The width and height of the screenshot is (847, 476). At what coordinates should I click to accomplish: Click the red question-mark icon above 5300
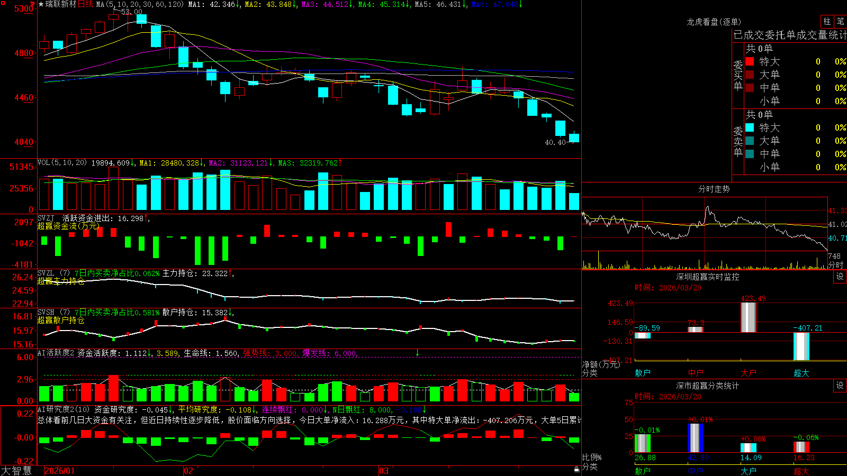tap(32, 5)
